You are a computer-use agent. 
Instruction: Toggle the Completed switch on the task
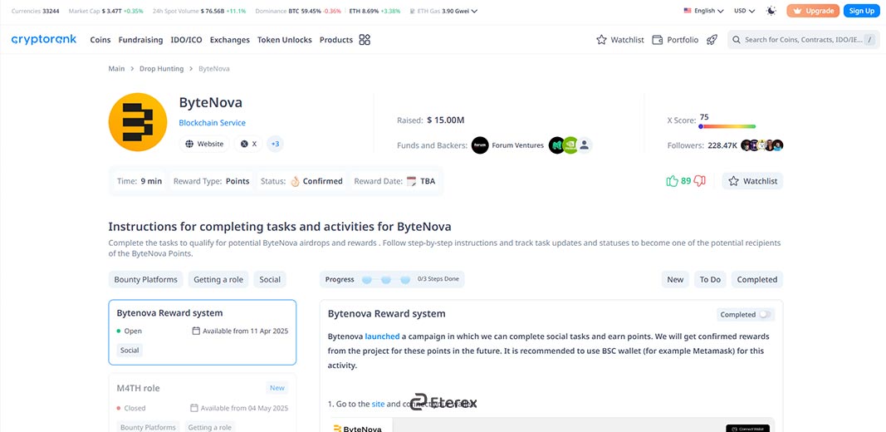tap(765, 314)
